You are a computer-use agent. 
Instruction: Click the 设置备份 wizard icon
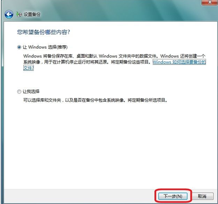click(x=19, y=14)
